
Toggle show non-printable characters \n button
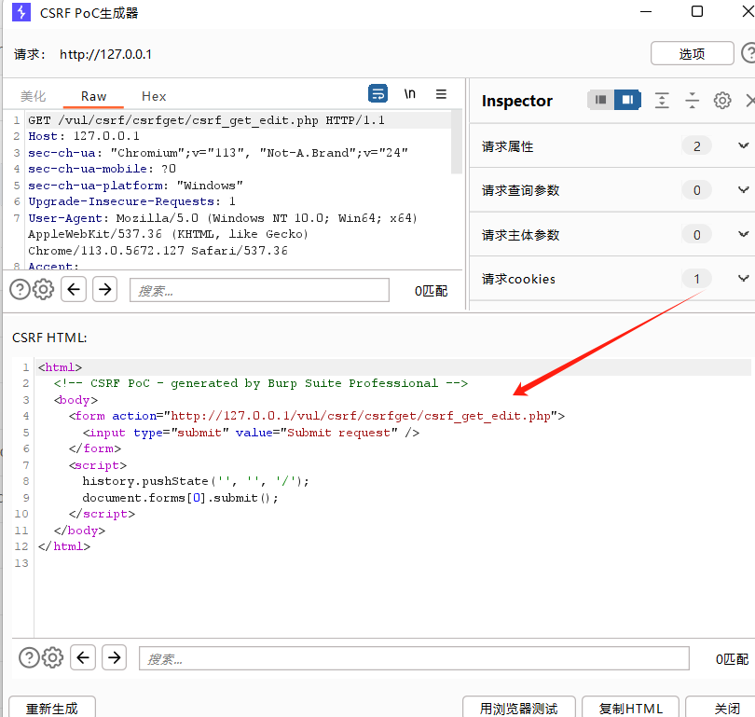click(x=410, y=94)
